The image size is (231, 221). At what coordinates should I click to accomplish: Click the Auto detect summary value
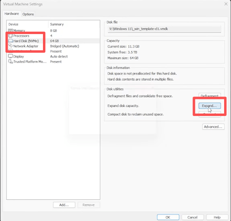tap(59, 56)
